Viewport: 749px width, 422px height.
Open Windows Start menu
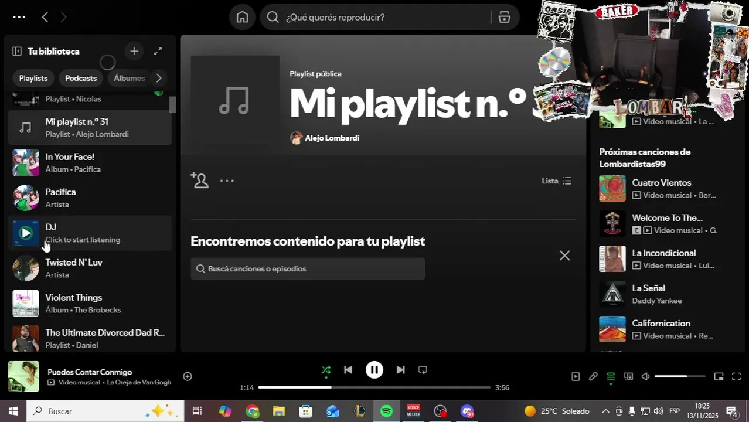(x=13, y=411)
